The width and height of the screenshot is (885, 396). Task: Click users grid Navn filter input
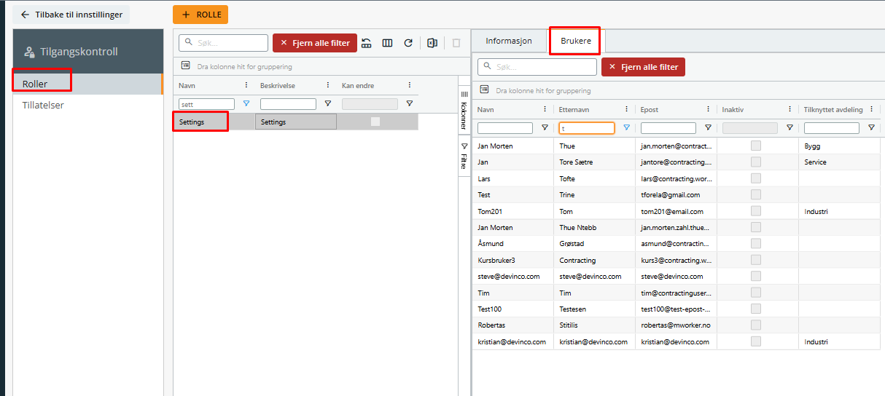click(x=505, y=128)
